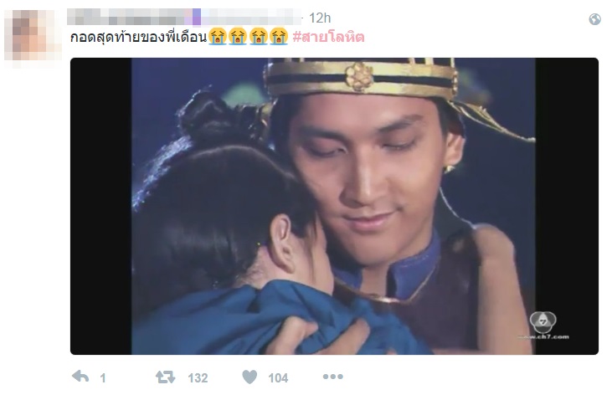
Task: Click the reply count 1
Action: [x=103, y=377]
